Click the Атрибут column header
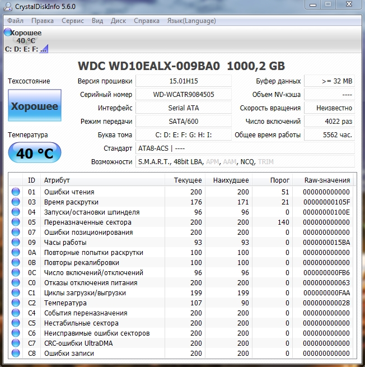365x367 pixels. (102, 180)
